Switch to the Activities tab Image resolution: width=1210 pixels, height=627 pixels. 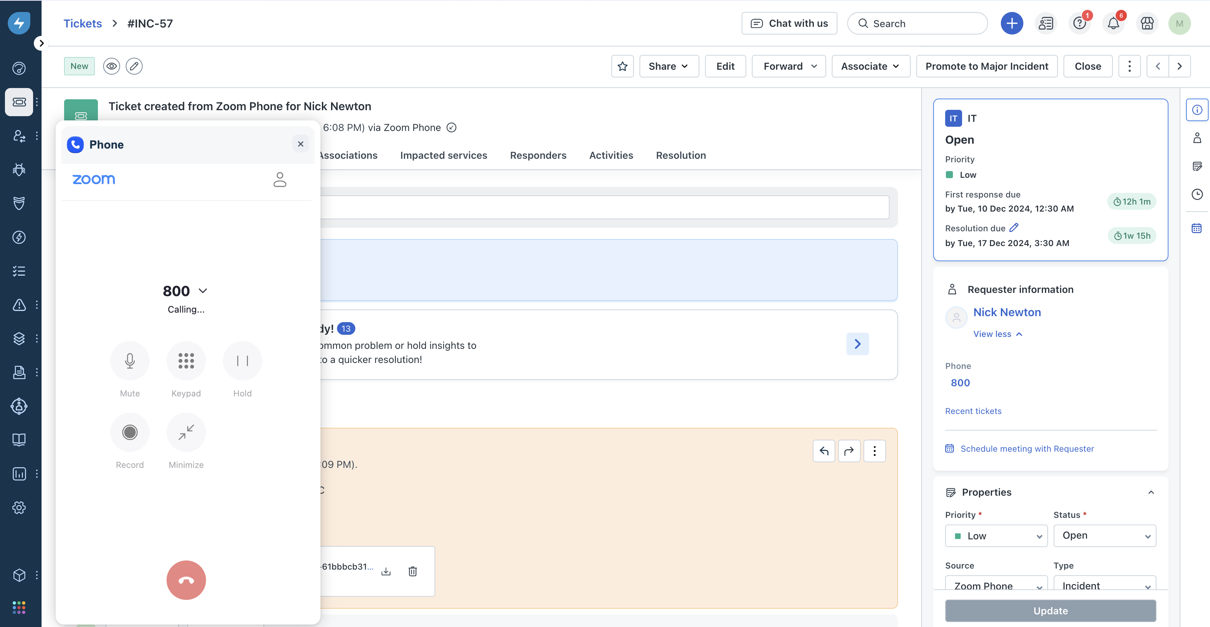pos(611,156)
